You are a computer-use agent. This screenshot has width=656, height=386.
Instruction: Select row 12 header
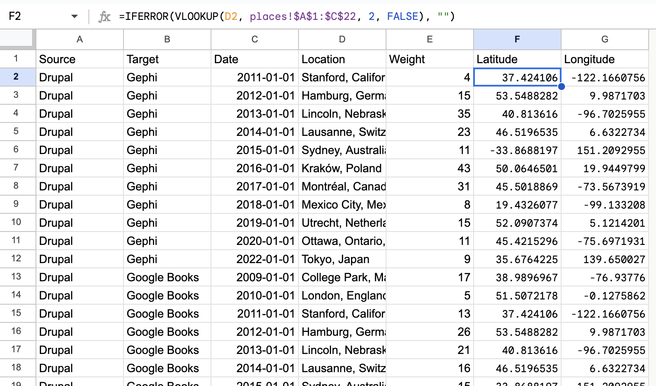(16, 259)
